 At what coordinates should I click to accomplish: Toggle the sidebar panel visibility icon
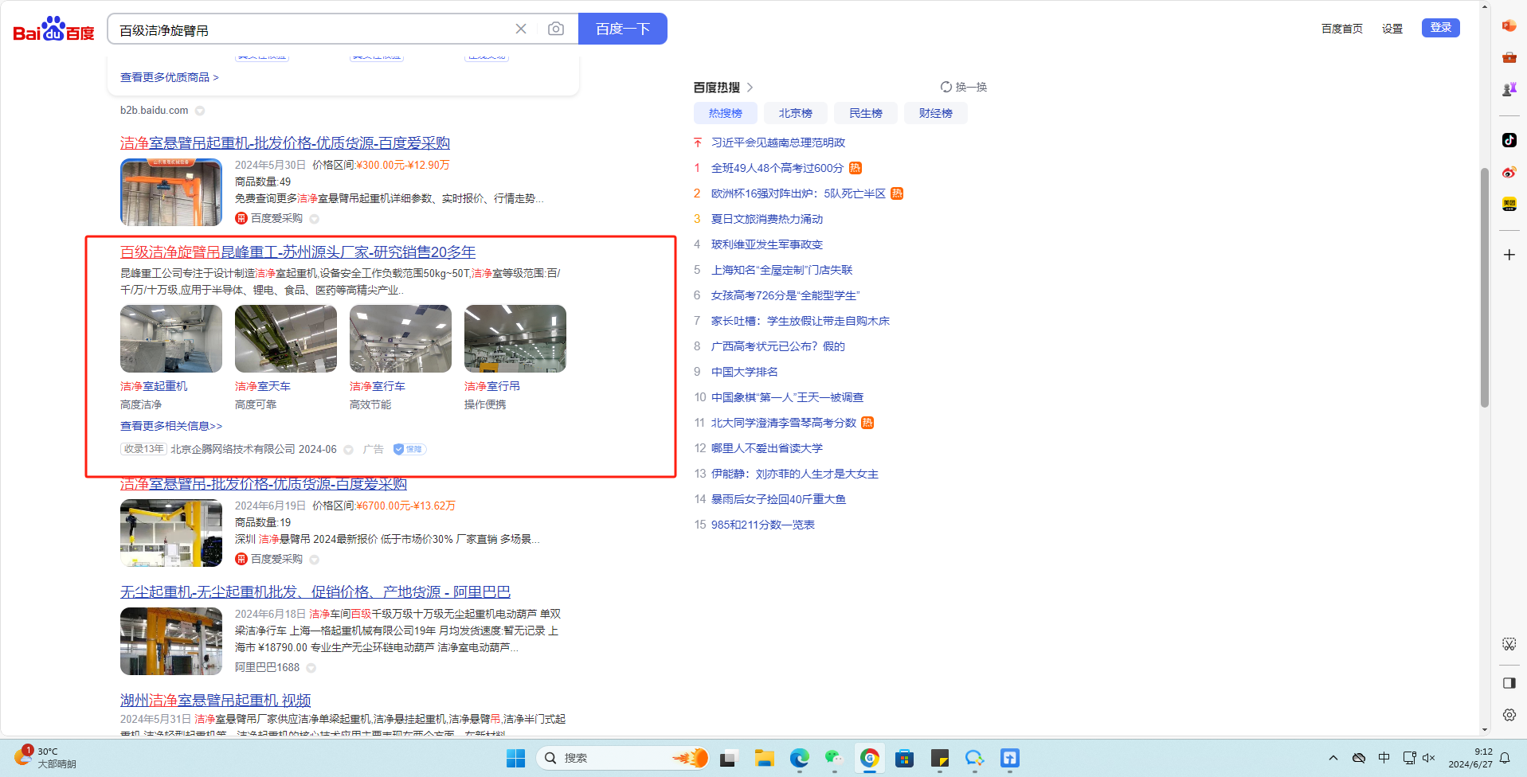point(1509,683)
